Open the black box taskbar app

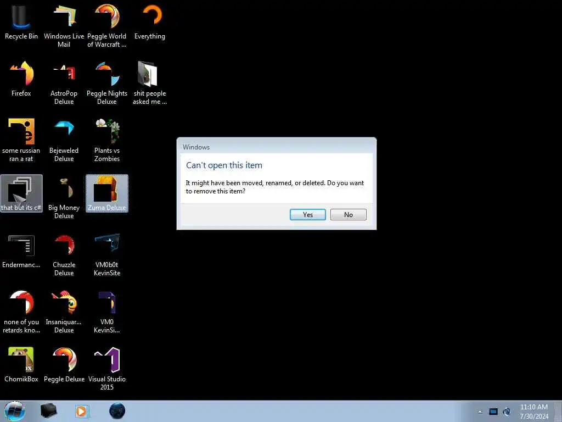(x=49, y=411)
